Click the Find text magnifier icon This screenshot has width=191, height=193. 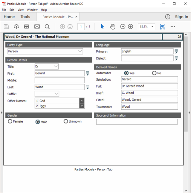pos(47,27)
